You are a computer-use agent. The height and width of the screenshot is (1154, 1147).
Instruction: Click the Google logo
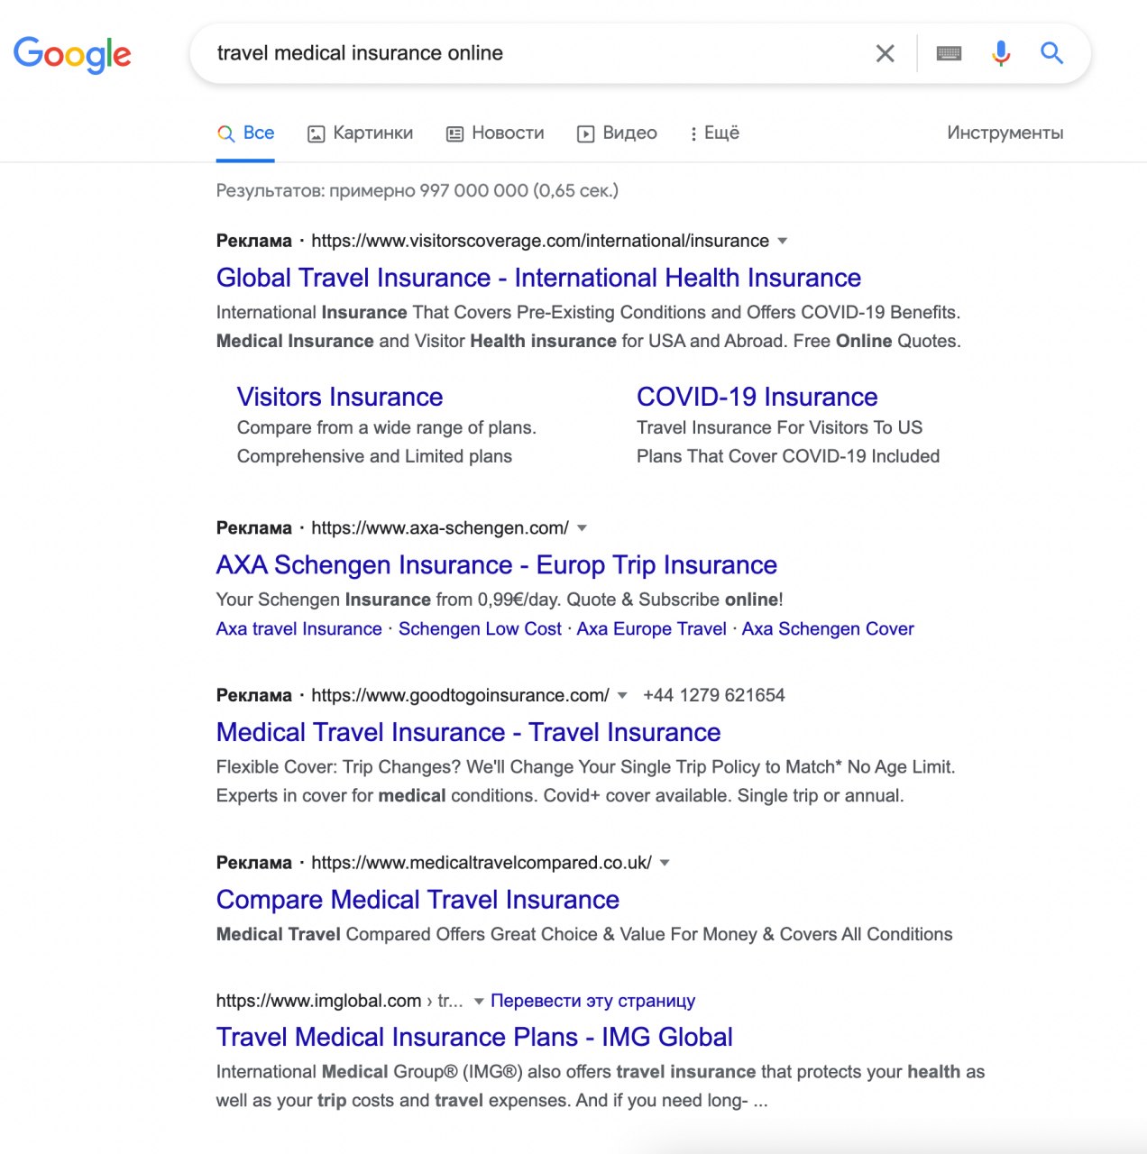coord(72,54)
